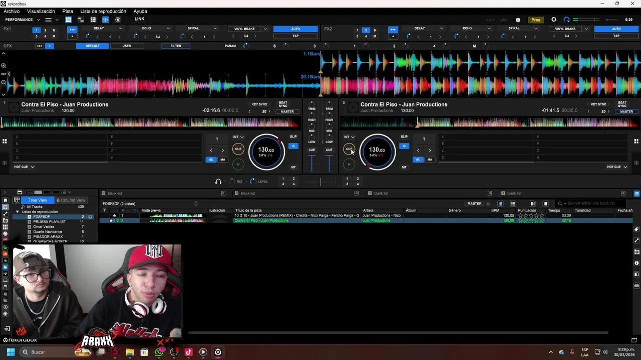Click deck 1 MA beat loop button
The image size is (641, 360).
tap(223, 159)
